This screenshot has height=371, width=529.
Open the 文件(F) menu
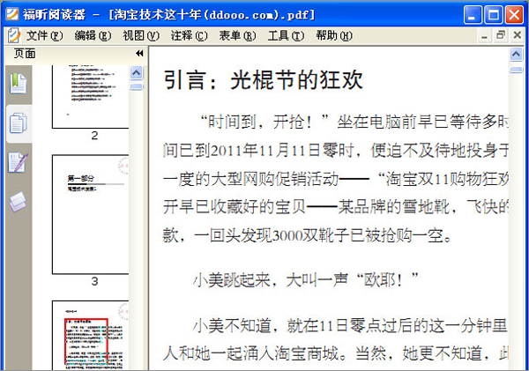(x=44, y=35)
